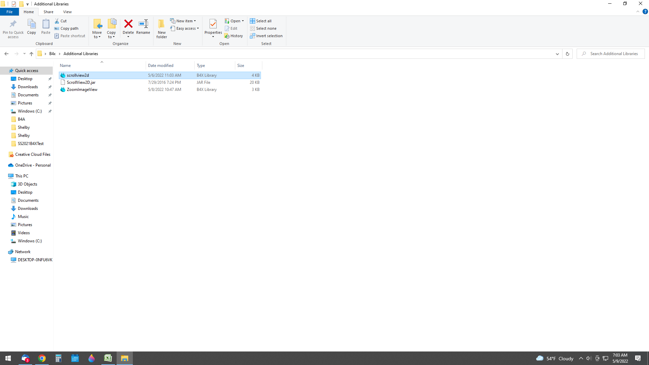
Task: Click the Rename icon in ribbon
Action: click(x=143, y=24)
